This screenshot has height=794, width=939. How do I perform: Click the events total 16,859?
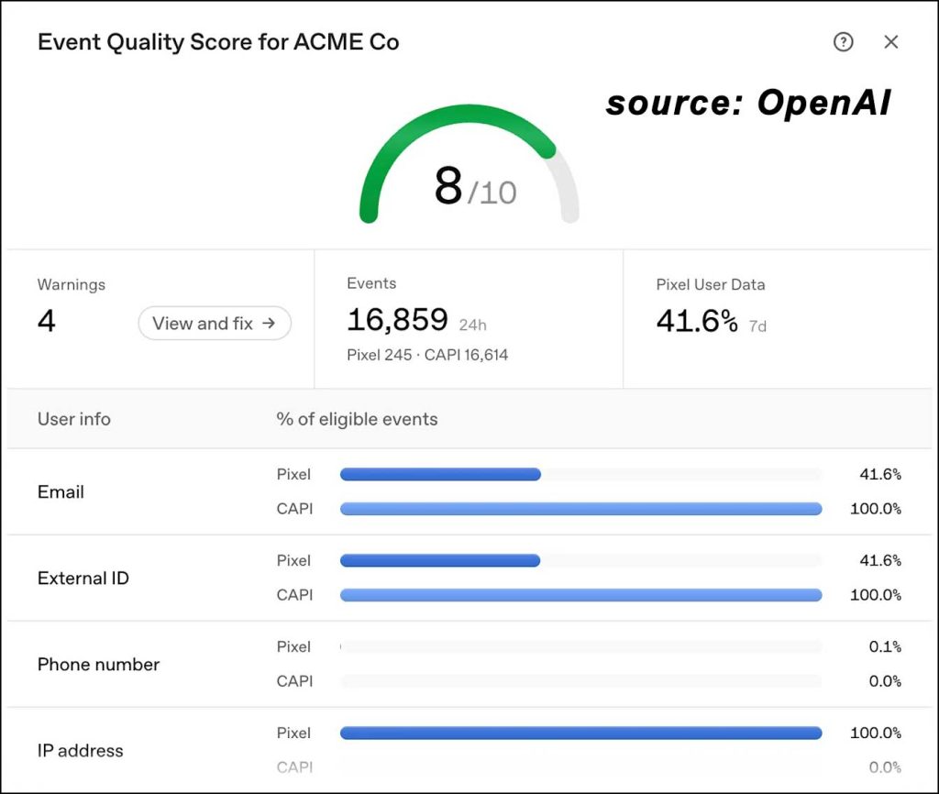397,319
